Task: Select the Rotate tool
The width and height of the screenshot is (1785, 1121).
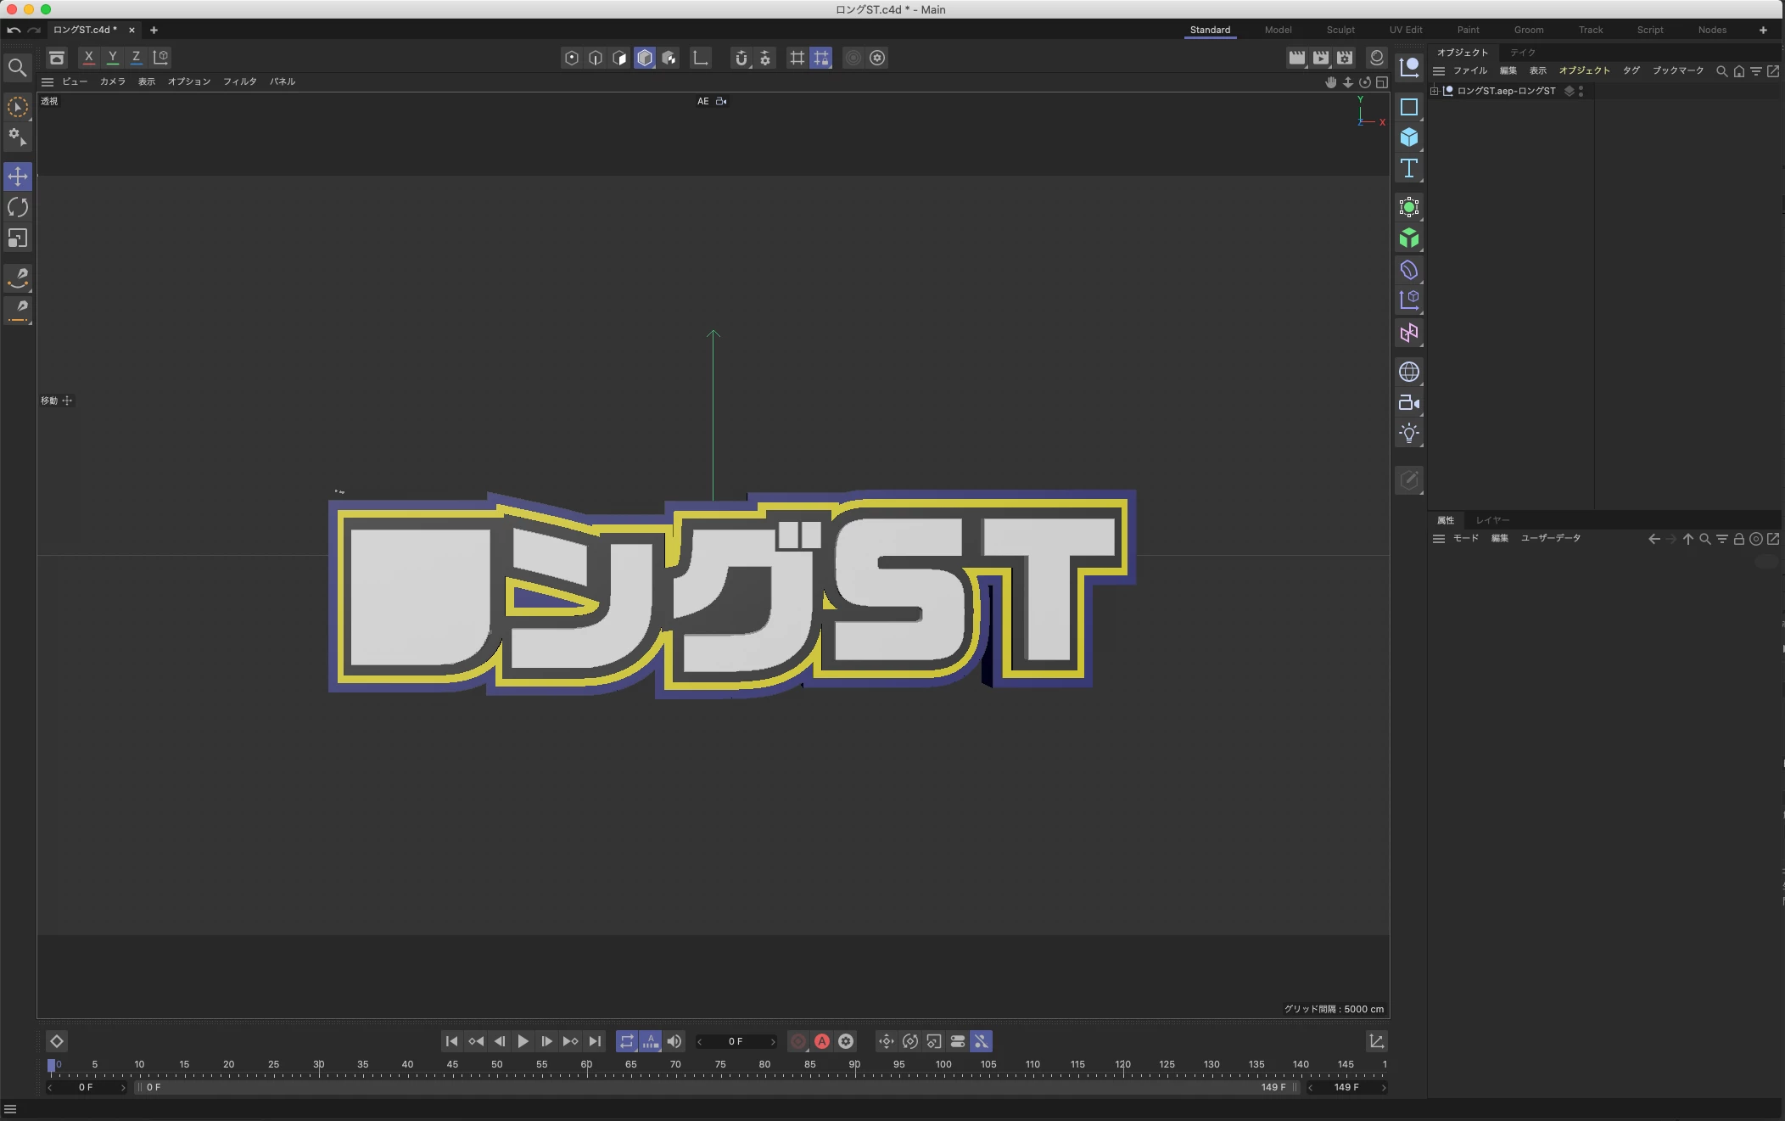Action: (x=18, y=207)
